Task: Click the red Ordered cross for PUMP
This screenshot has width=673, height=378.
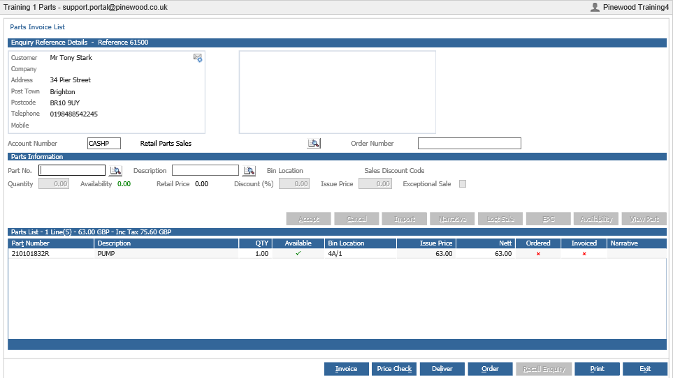Action: pyautogui.click(x=538, y=254)
